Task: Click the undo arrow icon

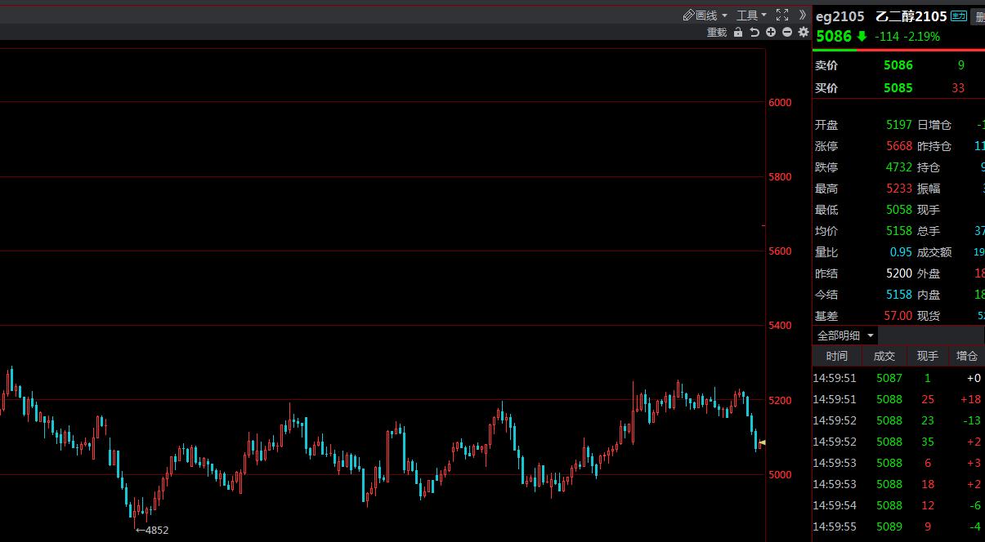Action: (x=754, y=33)
